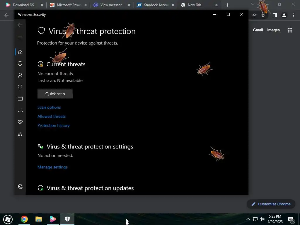The image size is (300, 225).
Task: Click Chrome's back arrow
Action: pyautogui.click(x=6, y=15)
